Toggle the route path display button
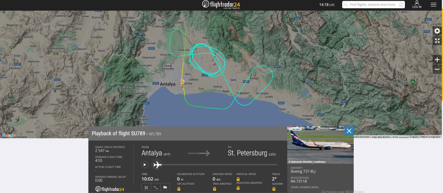443x193 pixels. [x=156, y=187]
